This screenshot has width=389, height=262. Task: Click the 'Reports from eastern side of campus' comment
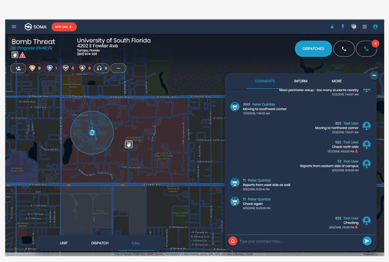click(x=329, y=166)
